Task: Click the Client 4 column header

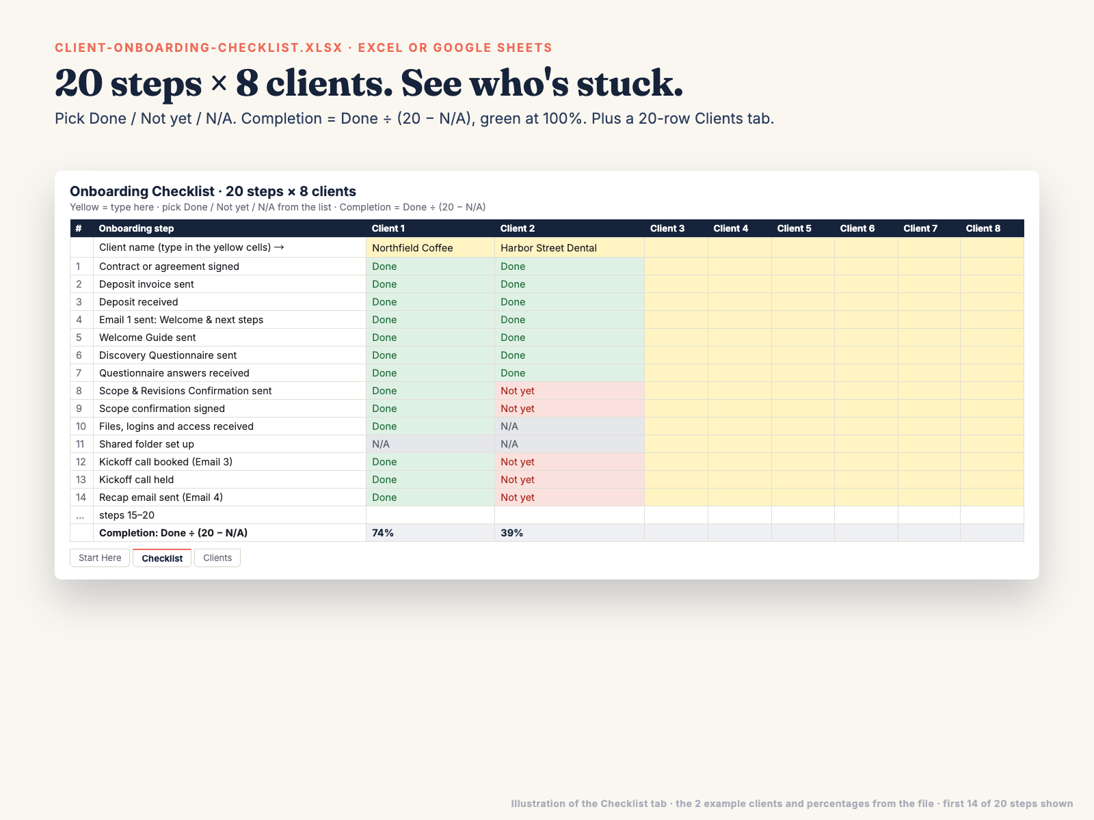Action: click(740, 228)
